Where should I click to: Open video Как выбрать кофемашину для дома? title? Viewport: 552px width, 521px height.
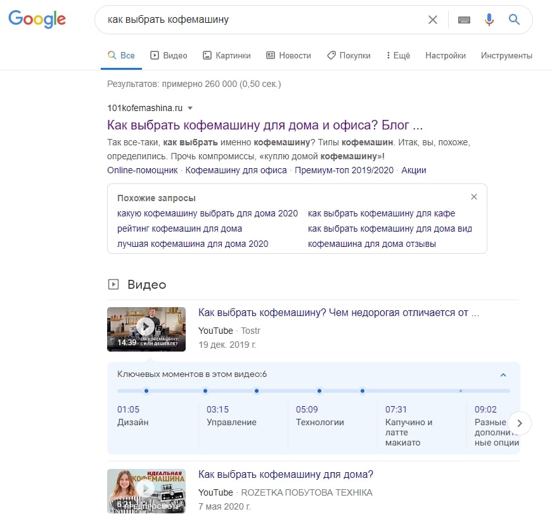coord(285,475)
